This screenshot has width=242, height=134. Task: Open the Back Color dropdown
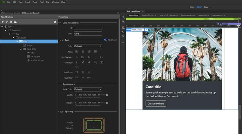[88, 89]
